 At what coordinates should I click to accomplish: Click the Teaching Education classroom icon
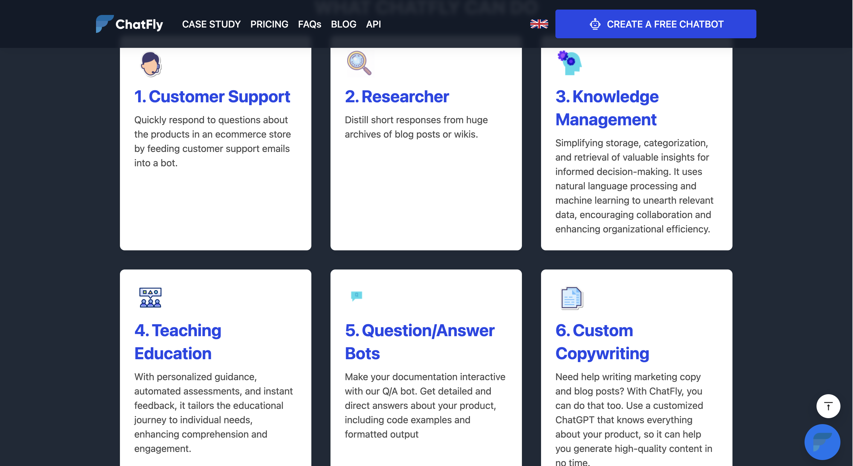tap(150, 297)
